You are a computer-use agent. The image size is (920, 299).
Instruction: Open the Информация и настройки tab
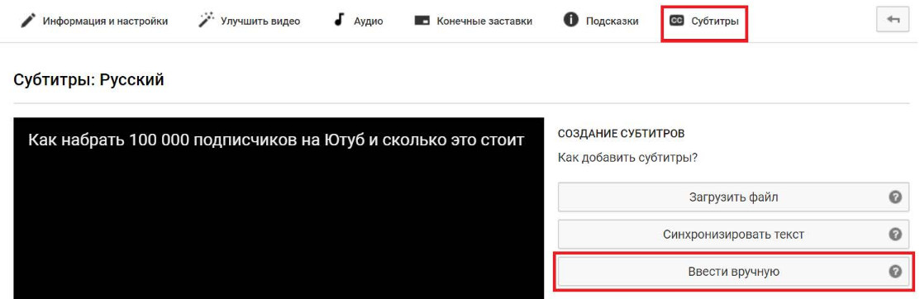tap(94, 21)
